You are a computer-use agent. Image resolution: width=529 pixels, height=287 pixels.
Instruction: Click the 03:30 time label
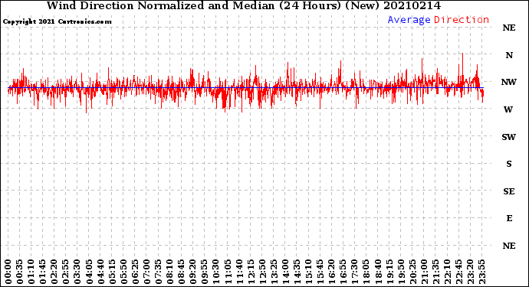(77, 272)
